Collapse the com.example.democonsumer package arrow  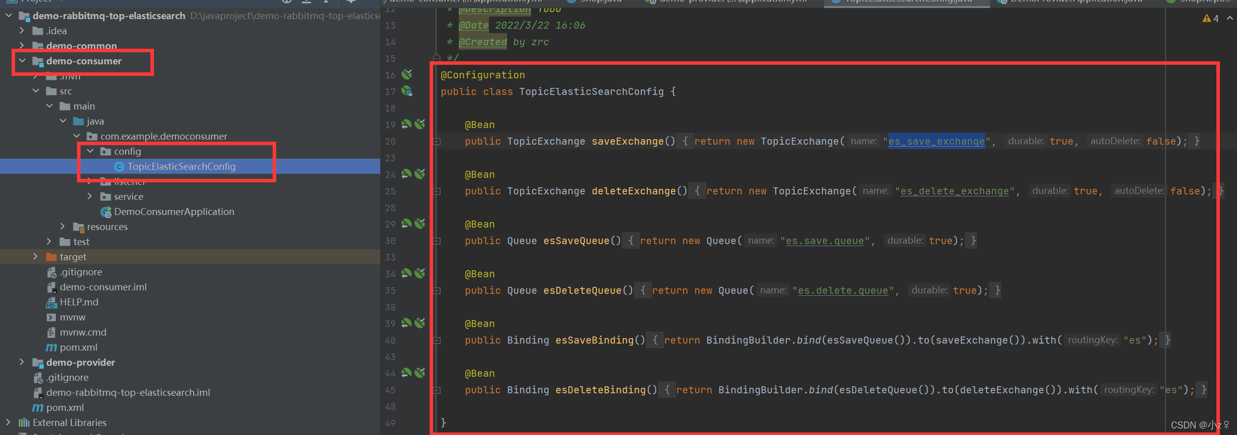[x=76, y=136]
